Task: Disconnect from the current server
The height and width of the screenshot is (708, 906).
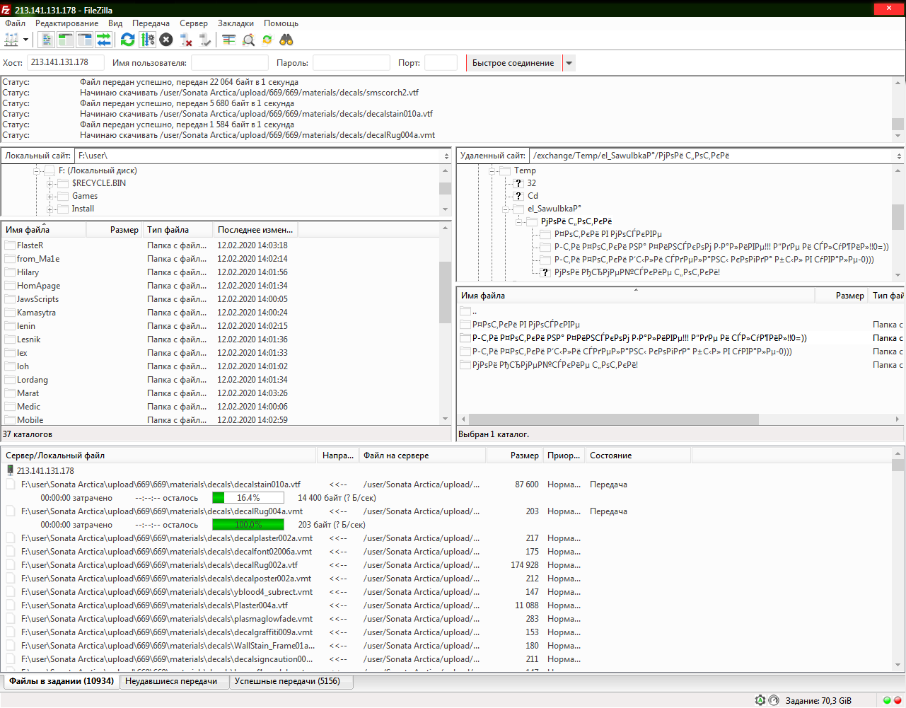Action: point(186,40)
